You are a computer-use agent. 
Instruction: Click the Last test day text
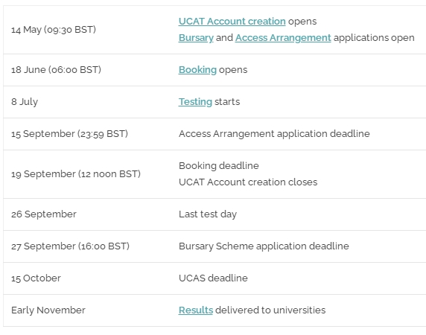point(208,214)
